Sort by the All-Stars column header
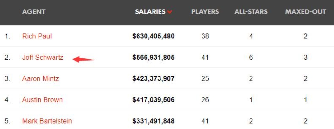The width and height of the screenshot is (334, 129). click(251, 12)
